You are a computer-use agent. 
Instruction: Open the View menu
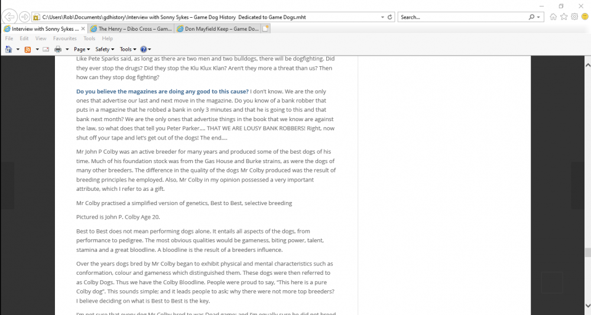coord(41,38)
